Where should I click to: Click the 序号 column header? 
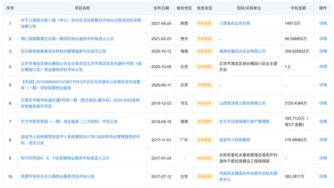(10, 8)
